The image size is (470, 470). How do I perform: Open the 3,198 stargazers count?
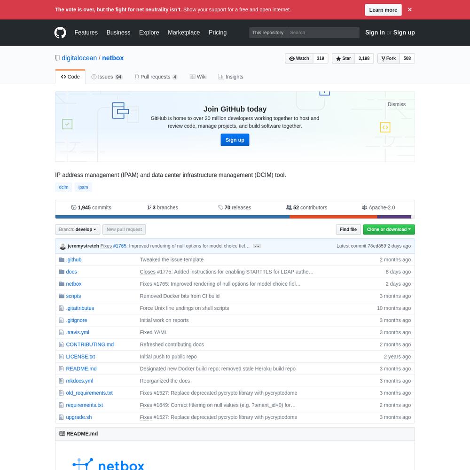[364, 58]
